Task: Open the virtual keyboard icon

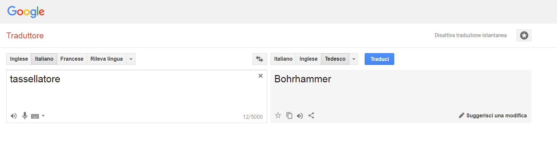Action: pyautogui.click(x=35, y=116)
